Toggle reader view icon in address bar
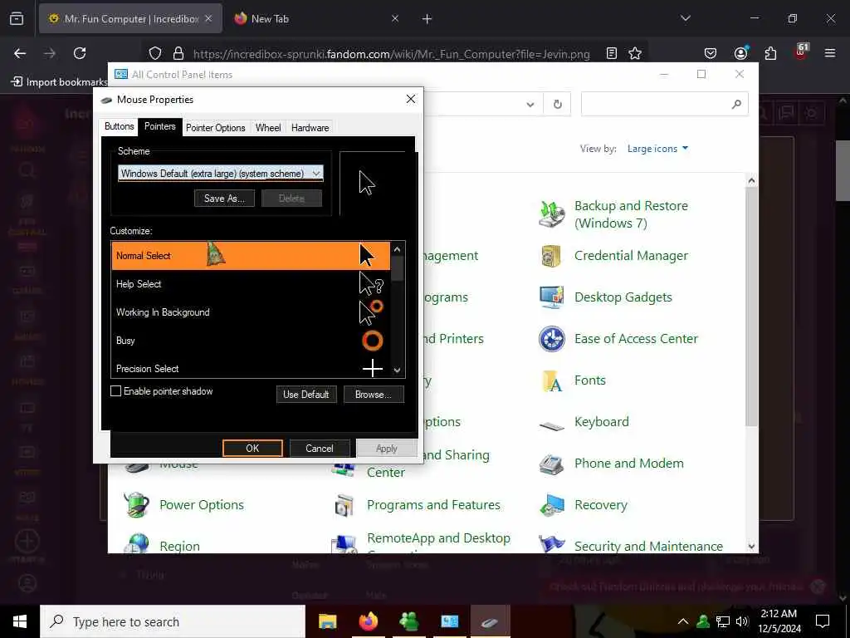The image size is (850, 638). click(x=612, y=53)
